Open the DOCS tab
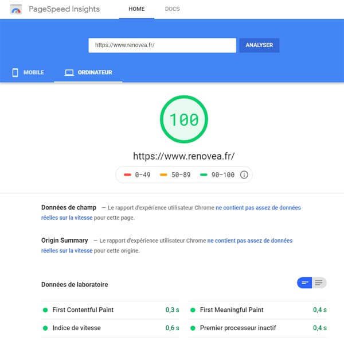The height and width of the screenshot is (341, 344). click(171, 9)
